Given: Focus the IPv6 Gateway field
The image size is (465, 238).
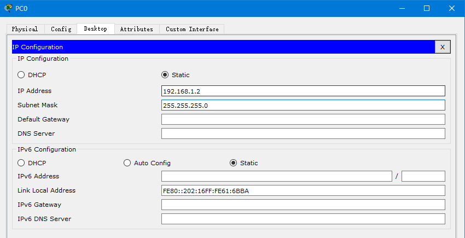Looking at the screenshot, I should point(303,205).
